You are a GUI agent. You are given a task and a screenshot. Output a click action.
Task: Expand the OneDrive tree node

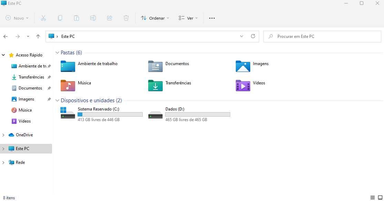pyautogui.click(x=3, y=135)
